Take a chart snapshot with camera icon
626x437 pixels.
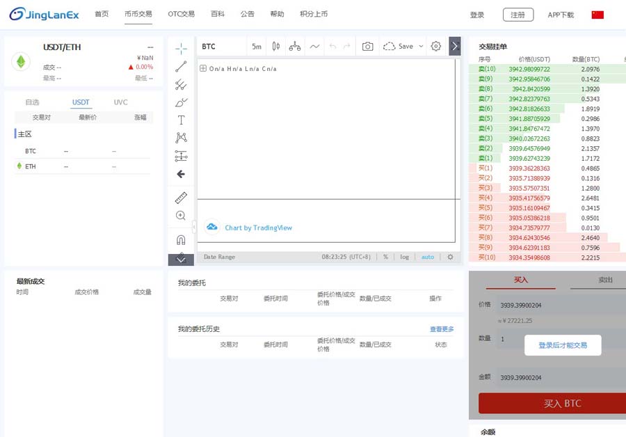pos(367,47)
